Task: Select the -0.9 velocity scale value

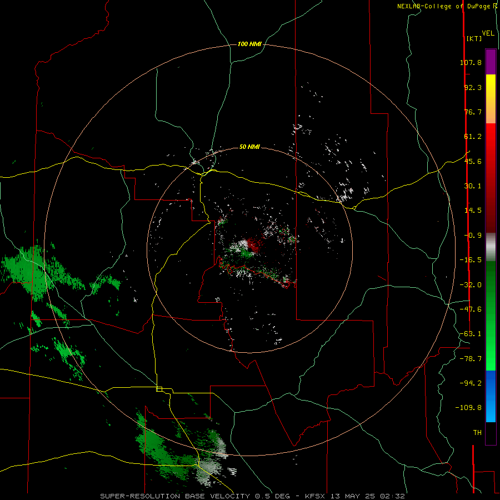Action: click(x=473, y=236)
